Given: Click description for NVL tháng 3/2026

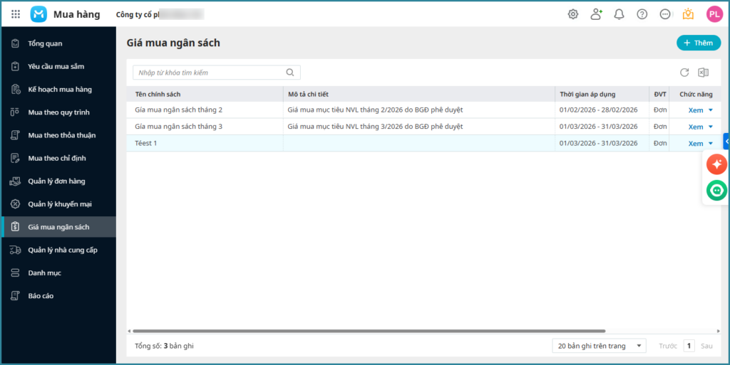Looking at the screenshot, I should (375, 127).
